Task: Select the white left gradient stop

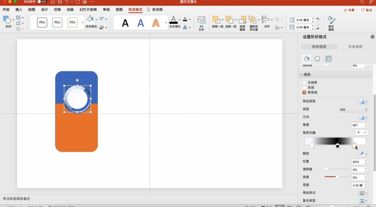Action: point(312,146)
